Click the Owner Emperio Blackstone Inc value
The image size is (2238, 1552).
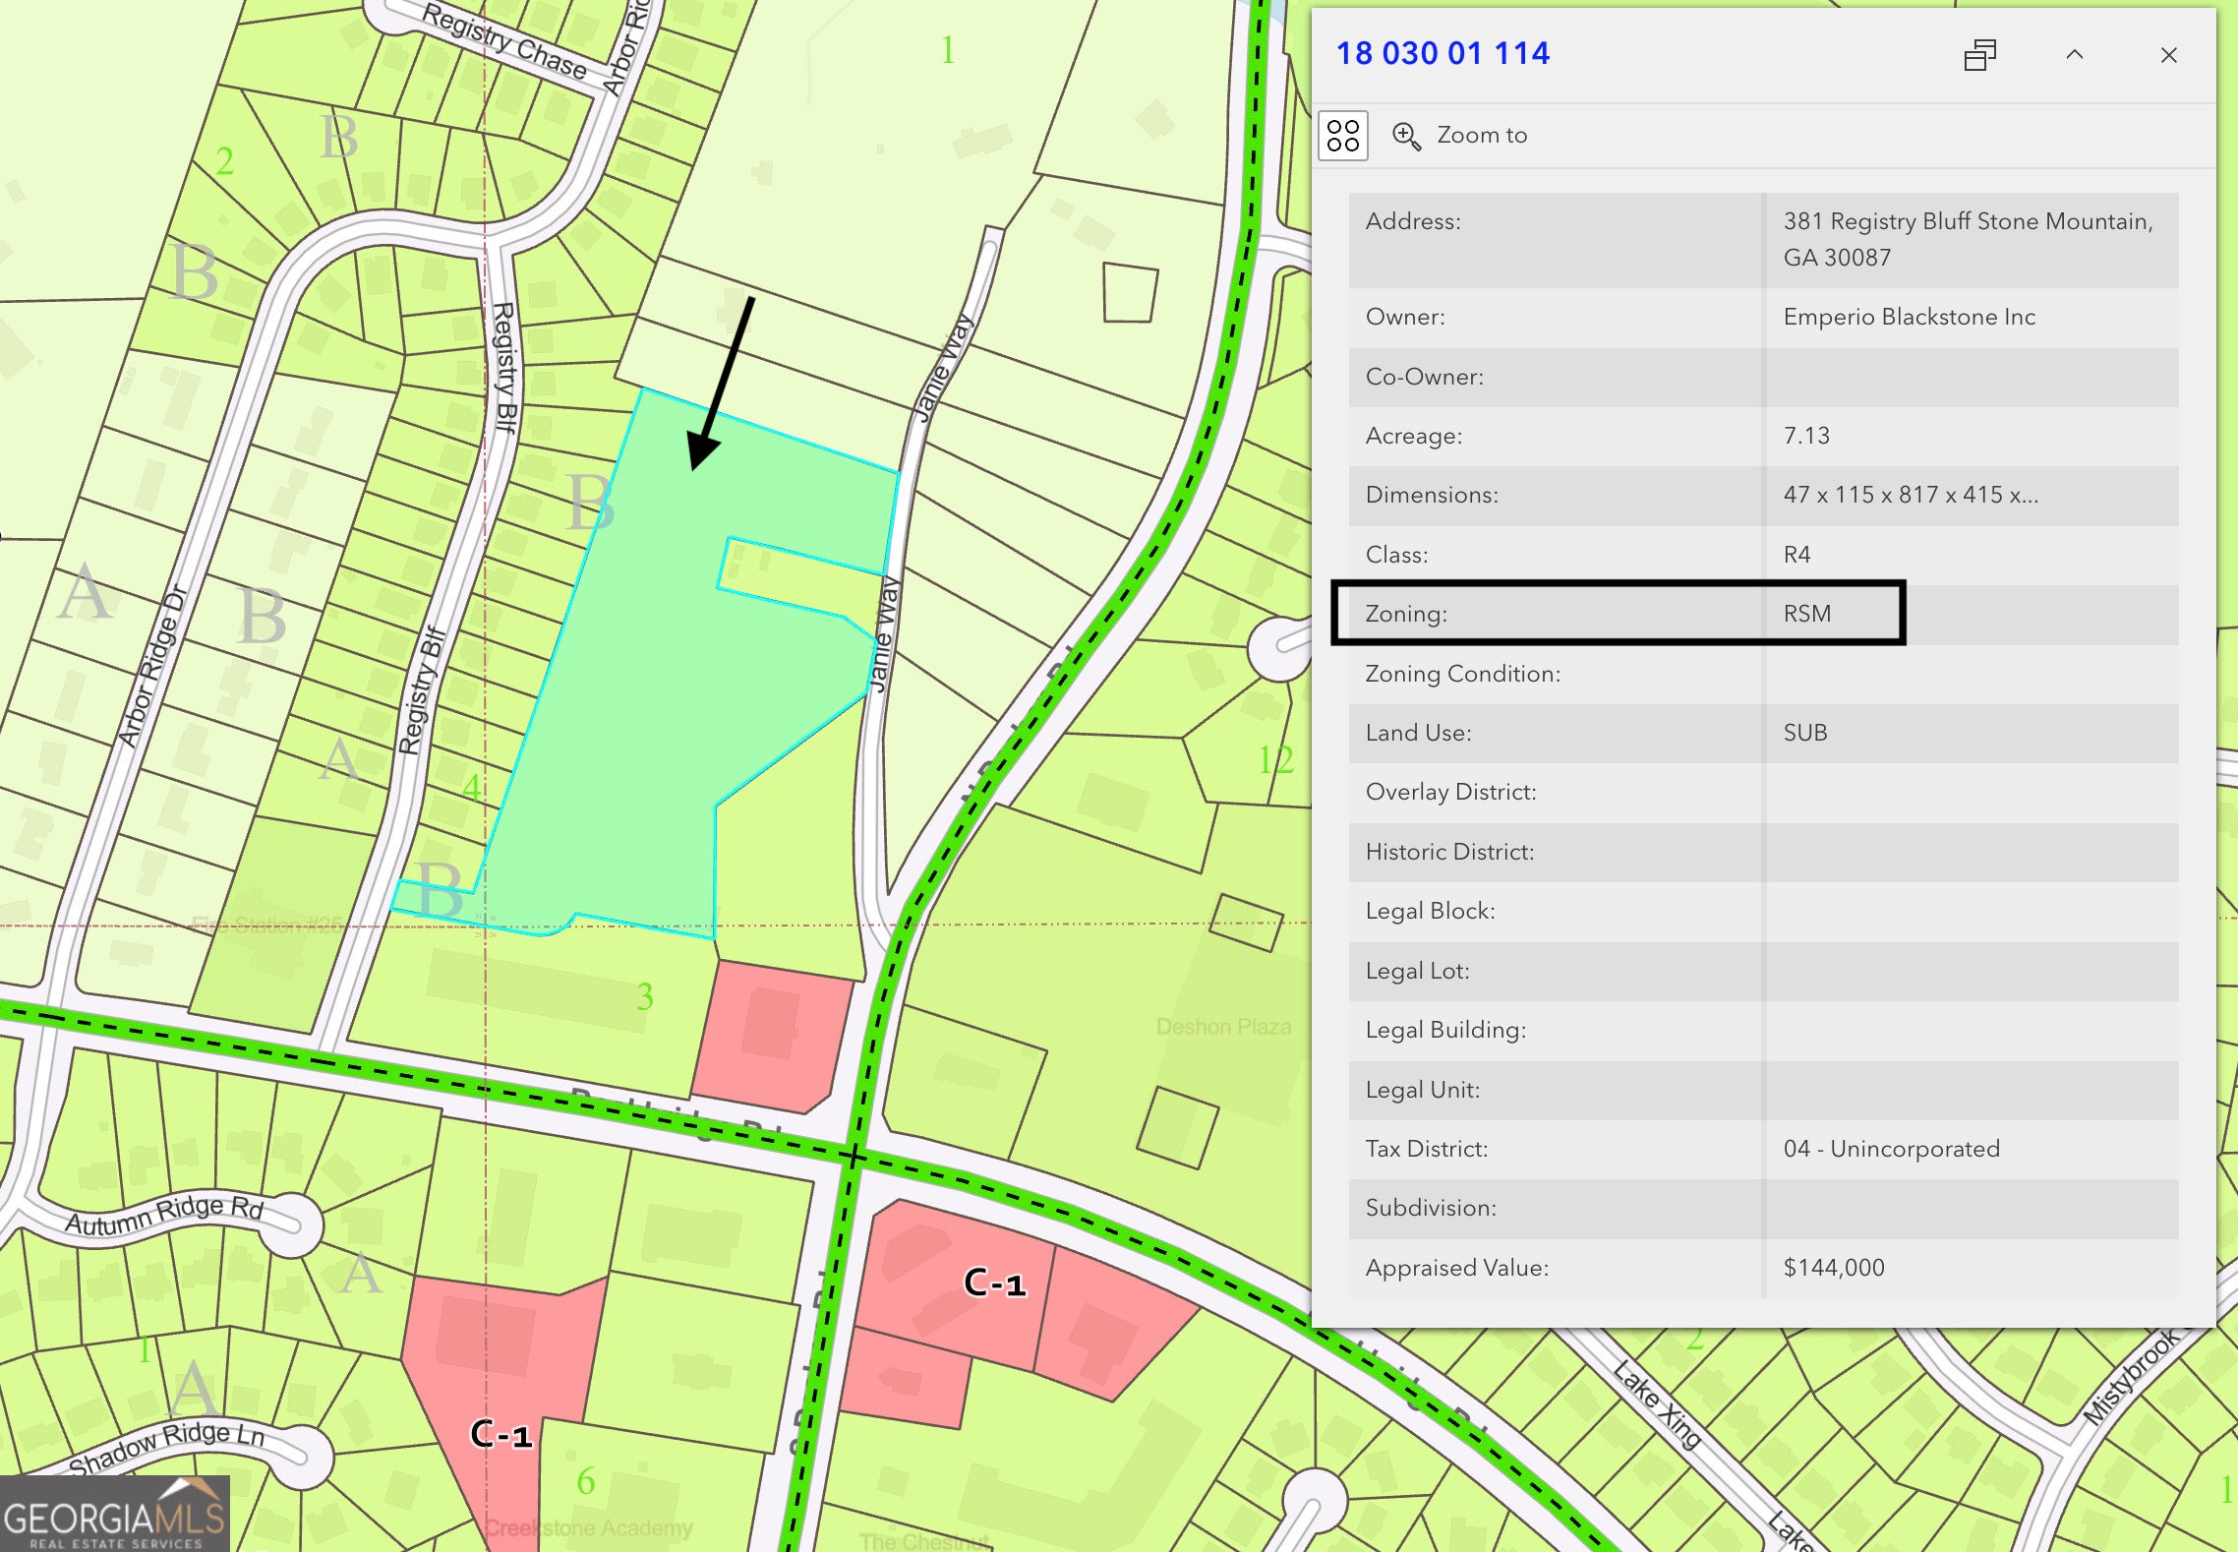pyautogui.click(x=1909, y=317)
